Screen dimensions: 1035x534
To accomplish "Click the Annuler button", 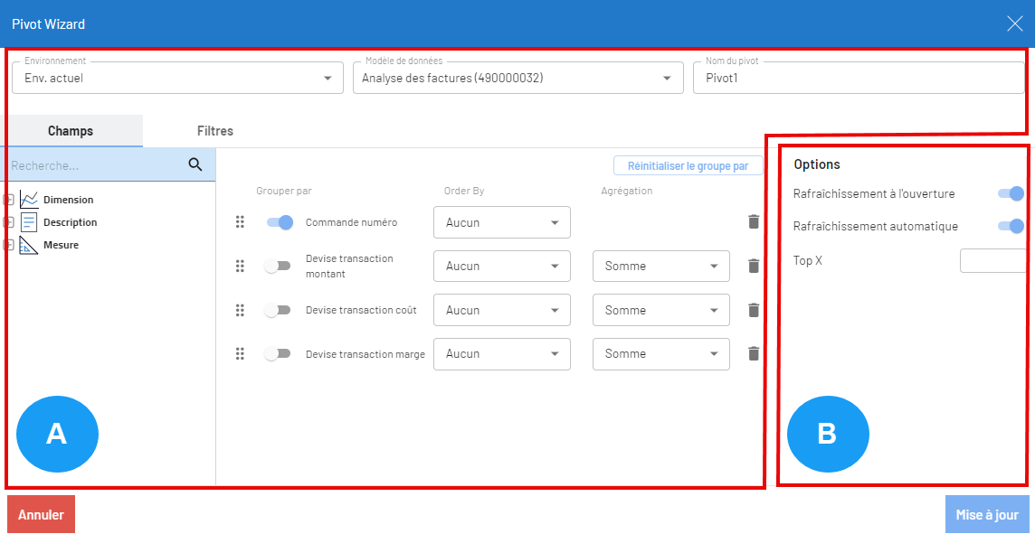I will coord(41,514).
